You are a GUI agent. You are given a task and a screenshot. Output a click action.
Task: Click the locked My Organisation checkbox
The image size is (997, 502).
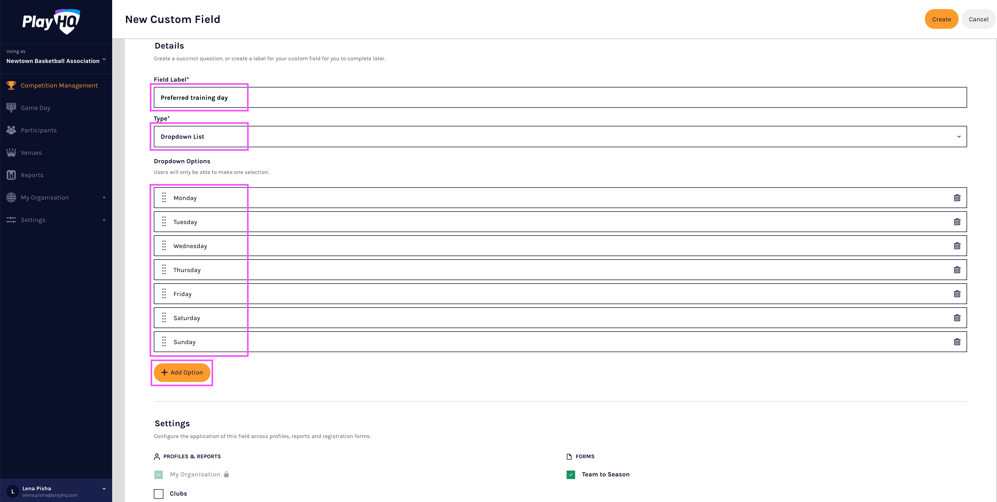[159, 475]
